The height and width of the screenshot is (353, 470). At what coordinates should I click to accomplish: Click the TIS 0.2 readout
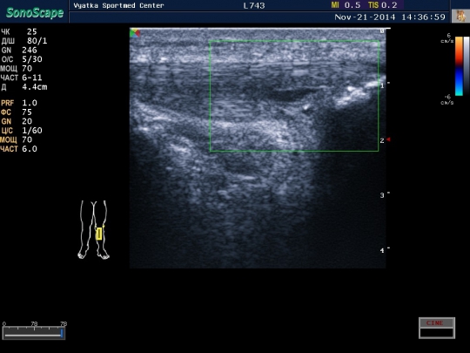coord(383,5)
